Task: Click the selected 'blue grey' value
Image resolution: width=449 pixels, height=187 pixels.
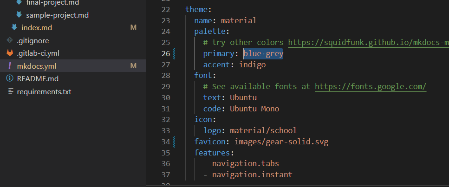Action: [263, 53]
